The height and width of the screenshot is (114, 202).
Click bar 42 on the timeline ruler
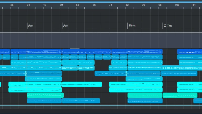[x=45, y=5]
